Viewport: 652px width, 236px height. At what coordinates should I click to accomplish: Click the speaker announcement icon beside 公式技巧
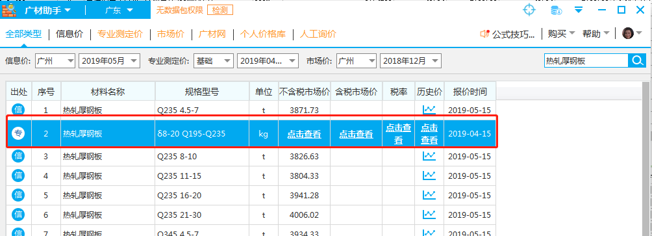pyautogui.click(x=484, y=34)
